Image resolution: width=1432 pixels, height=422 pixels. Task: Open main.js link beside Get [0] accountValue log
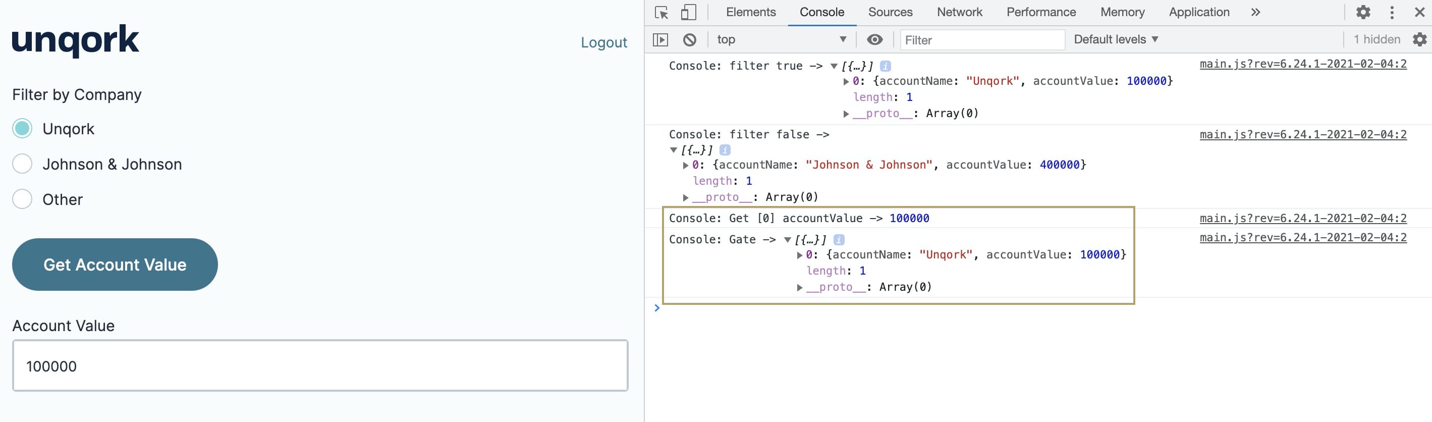1303,219
